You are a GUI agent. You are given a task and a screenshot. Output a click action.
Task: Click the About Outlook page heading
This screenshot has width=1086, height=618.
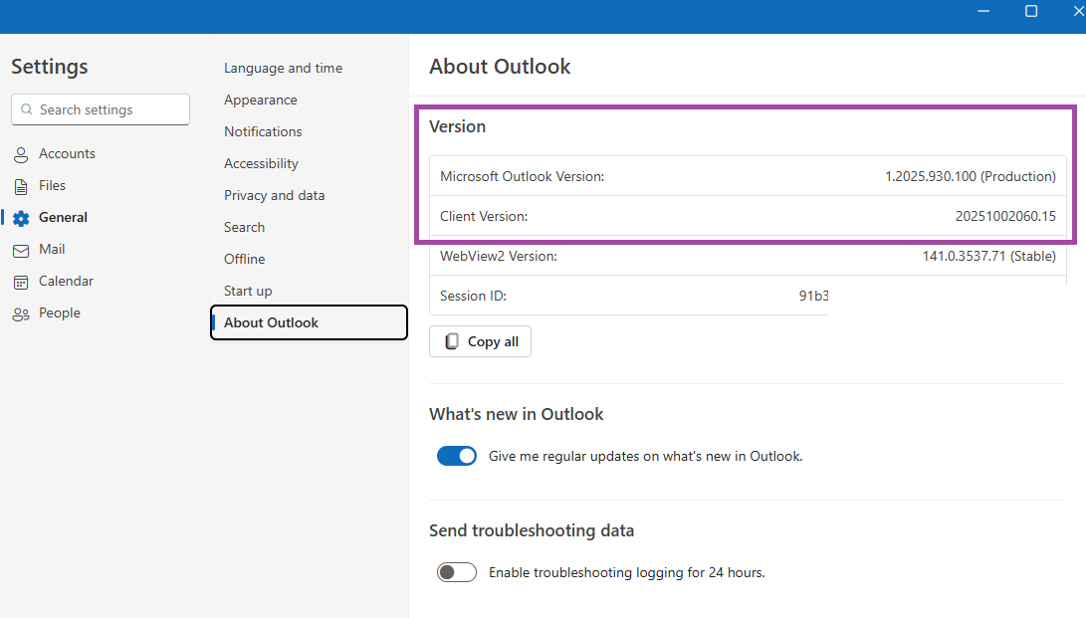500,67
